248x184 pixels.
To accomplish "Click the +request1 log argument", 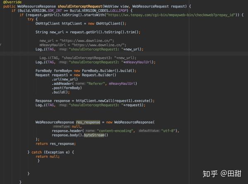I will coord(132,105).
